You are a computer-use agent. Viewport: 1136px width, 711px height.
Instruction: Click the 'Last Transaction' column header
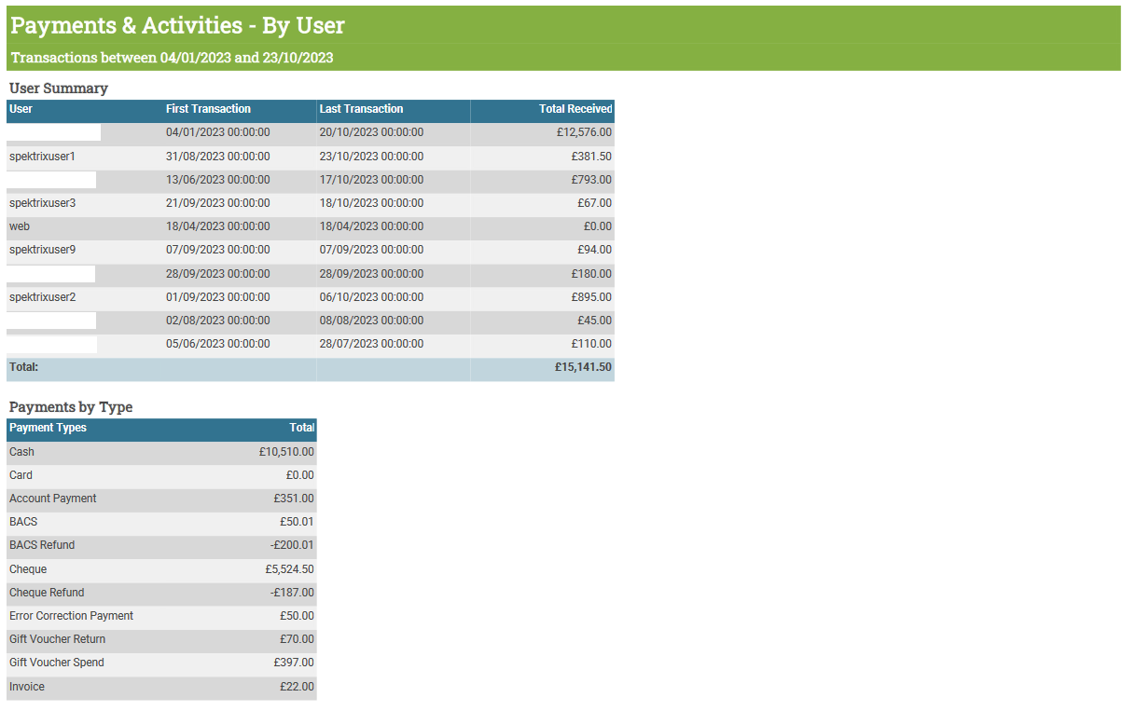(361, 109)
